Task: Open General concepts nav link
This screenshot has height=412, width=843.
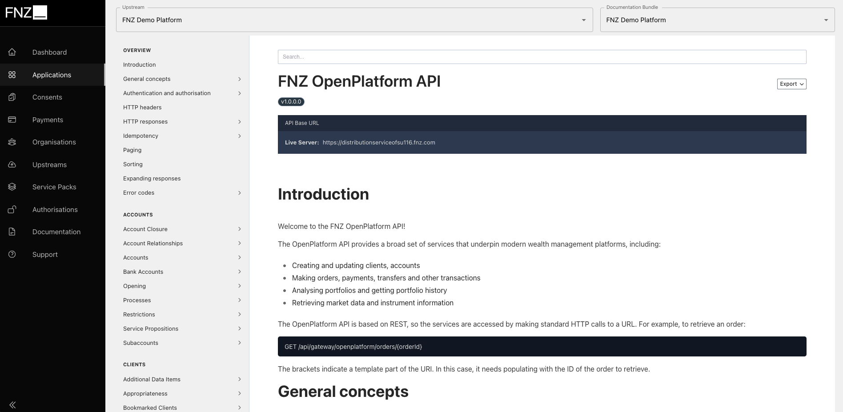Action: point(147,79)
